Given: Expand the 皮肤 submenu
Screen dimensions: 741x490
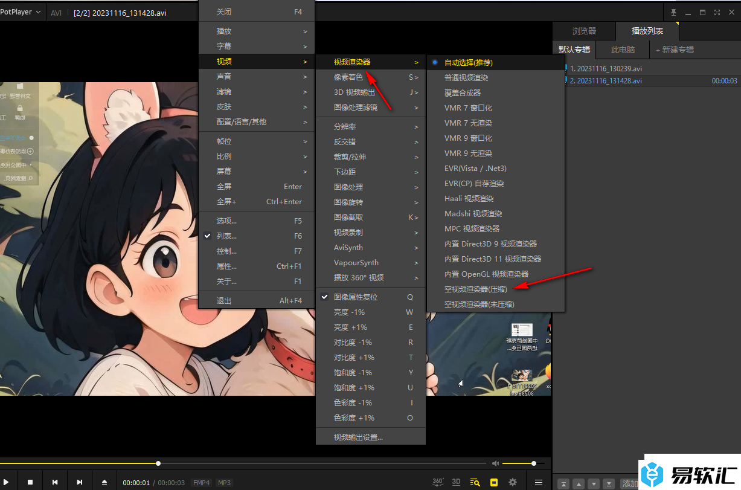Looking at the screenshot, I should click(x=257, y=106).
